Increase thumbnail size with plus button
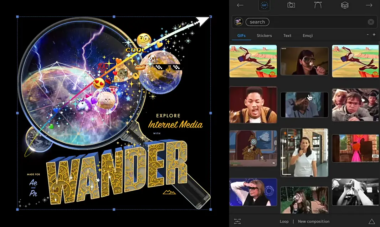Screen dimensions: 380x227 (x=374, y=35)
